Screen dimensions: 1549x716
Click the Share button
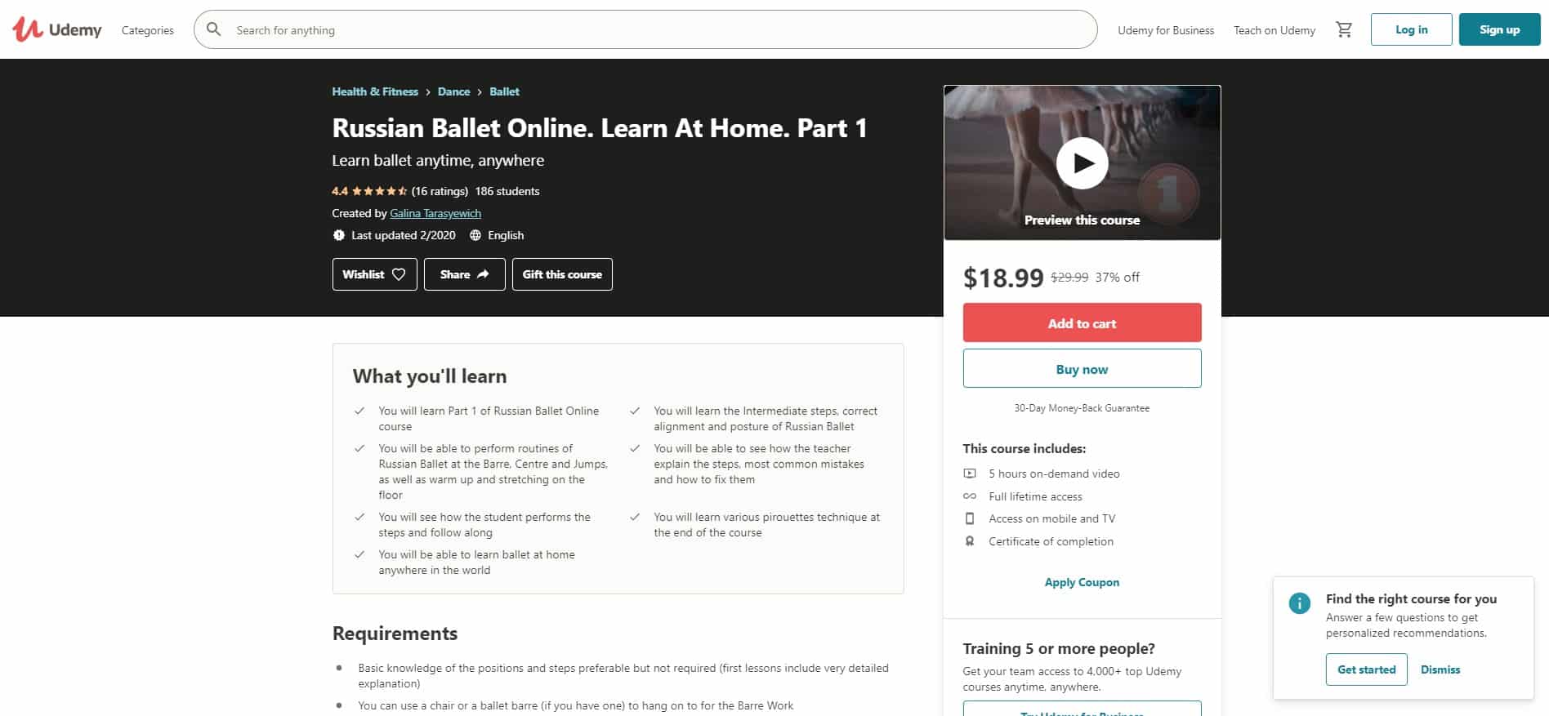point(464,274)
